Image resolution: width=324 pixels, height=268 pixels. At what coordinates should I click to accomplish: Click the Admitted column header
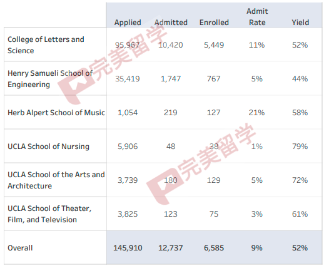pyautogui.click(x=171, y=23)
